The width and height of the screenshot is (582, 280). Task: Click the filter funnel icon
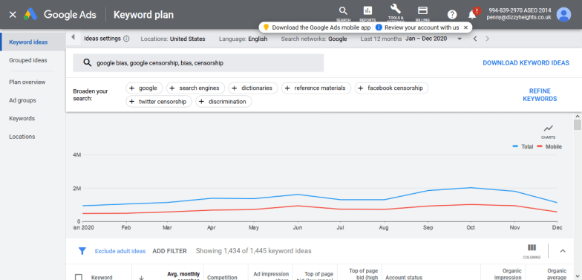82,251
